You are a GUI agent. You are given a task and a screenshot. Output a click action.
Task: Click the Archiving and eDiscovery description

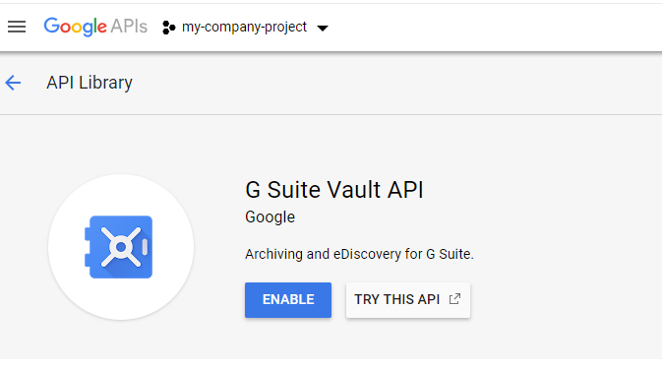pyautogui.click(x=359, y=254)
